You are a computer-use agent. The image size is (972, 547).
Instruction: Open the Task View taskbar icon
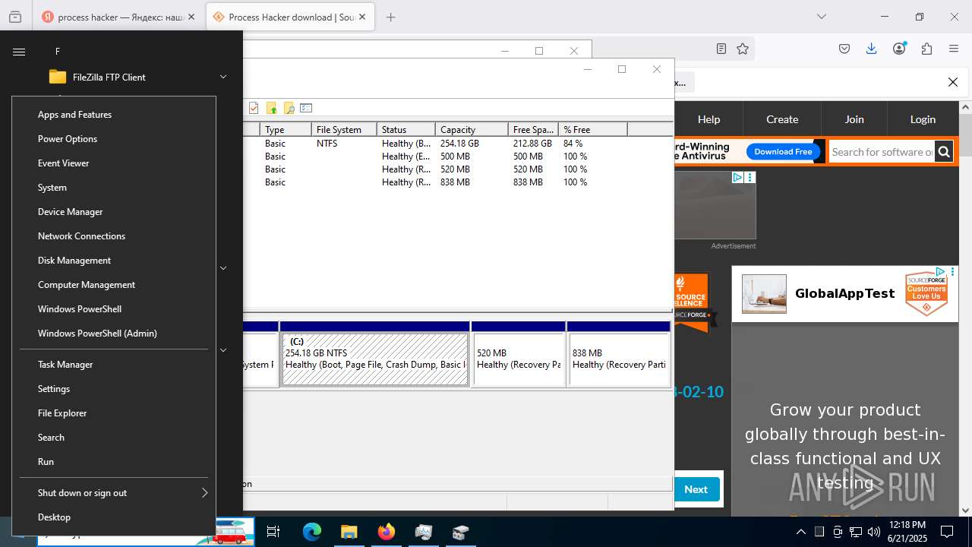pos(274,532)
